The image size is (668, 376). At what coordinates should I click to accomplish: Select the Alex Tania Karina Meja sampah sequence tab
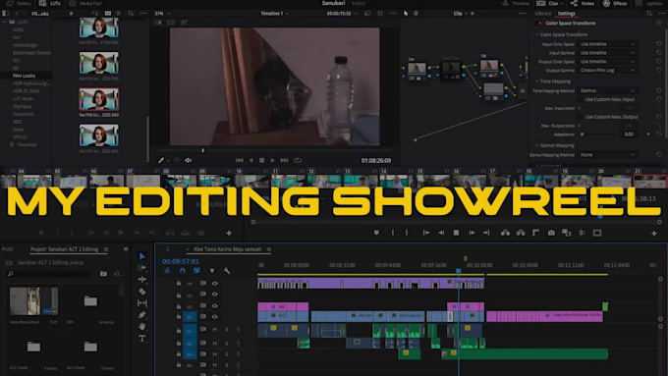click(x=228, y=249)
